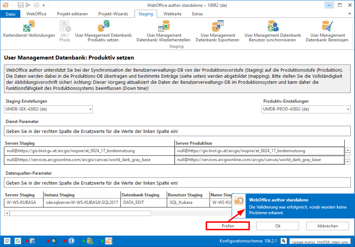Open the magnifier status bar icon

coord(54,241)
